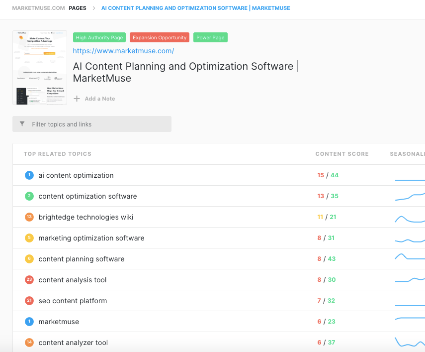The width and height of the screenshot is (425, 352).
Task: Click seasonality sparkline for brightedge technologies wiki
Action: tap(410, 219)
